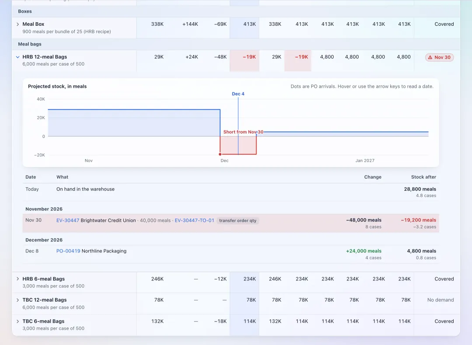Click 900 meals per bundle description
472x345 pixels.
click(x=66, y=31)
